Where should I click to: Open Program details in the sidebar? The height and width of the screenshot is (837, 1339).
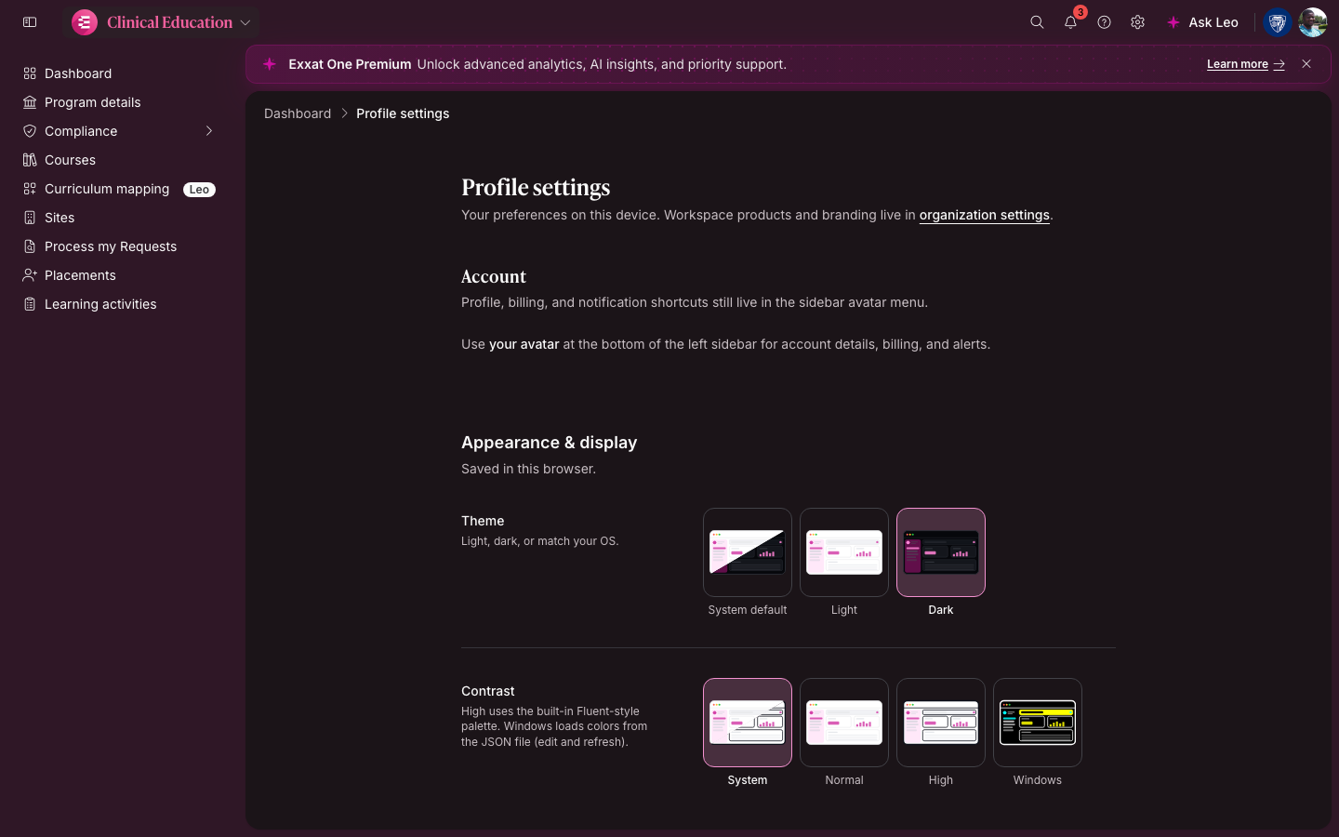coord(119,102)
